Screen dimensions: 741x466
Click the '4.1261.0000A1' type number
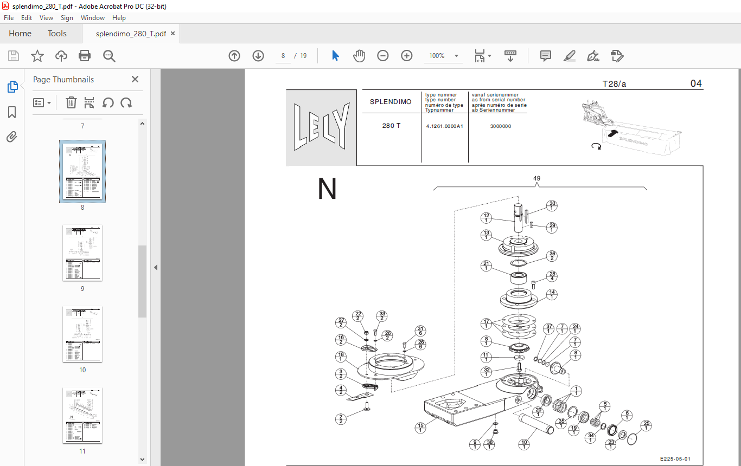click(x=444, y=126)
